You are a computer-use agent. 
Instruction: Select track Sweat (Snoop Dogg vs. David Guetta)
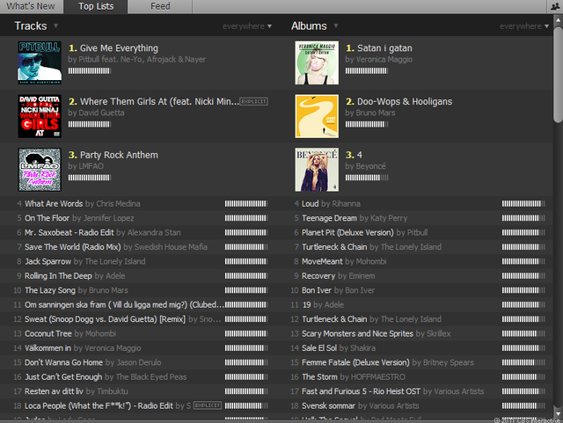click(105, 319)
